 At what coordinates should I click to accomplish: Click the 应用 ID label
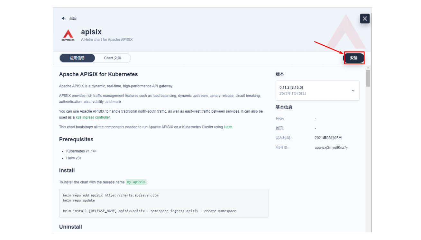282,148
